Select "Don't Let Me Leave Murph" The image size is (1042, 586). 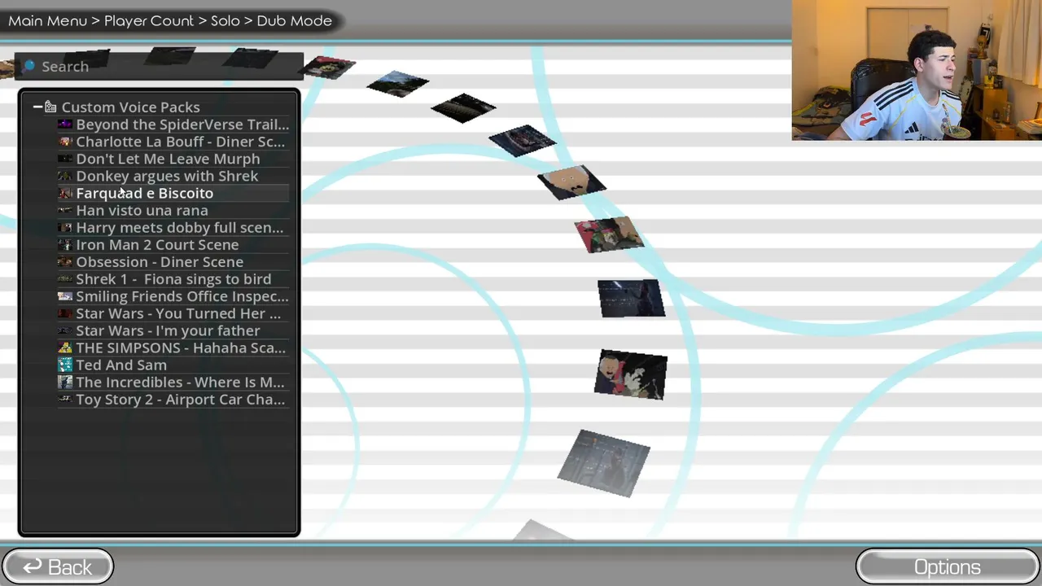coord(168,159)
